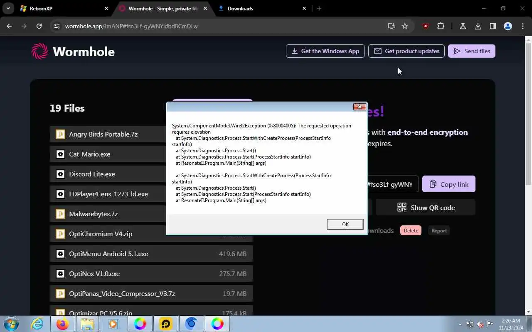Click archive icon of Angry Birds Portable.7z
This screenshot has height=332, width=532.
(60, 134)
